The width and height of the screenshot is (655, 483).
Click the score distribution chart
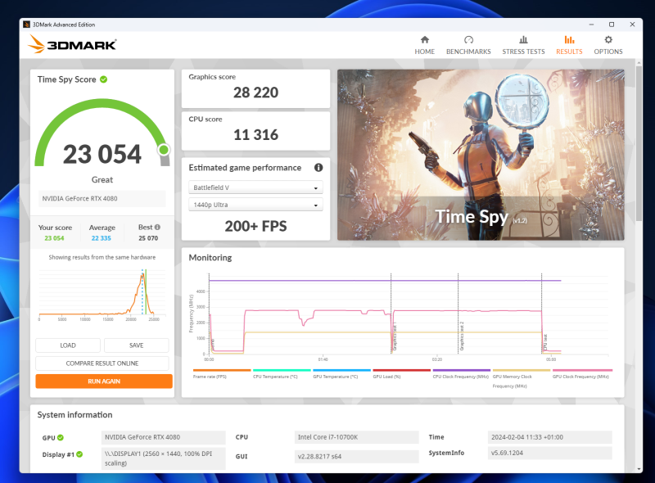102,295
